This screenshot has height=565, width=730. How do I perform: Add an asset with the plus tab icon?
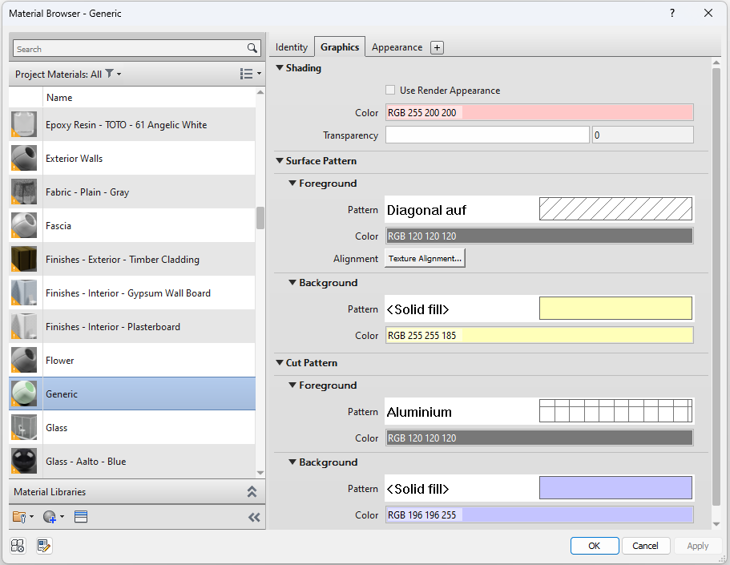click(x=437, y=47)
